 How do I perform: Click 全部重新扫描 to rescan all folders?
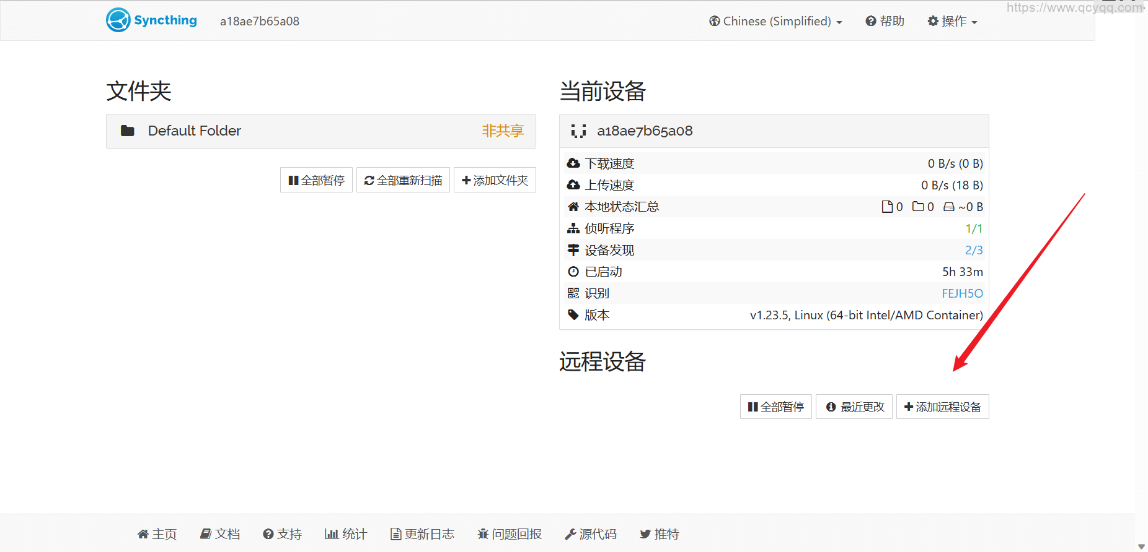(x=403, y=181)
